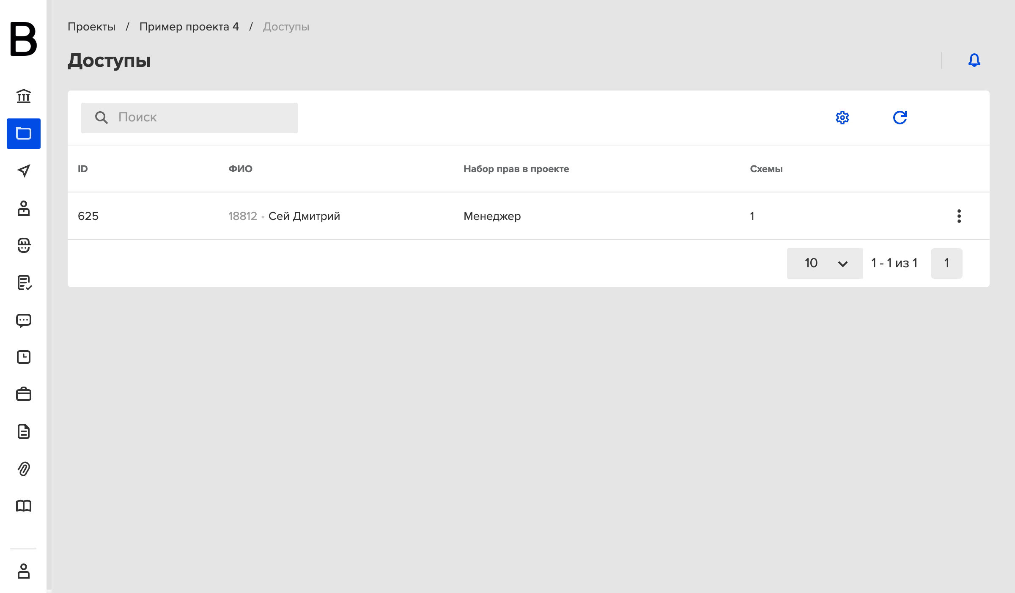Select the highlighted projects folder icon
The width and height of the screenshot is (1015, 593).
[x=24, y=134]
